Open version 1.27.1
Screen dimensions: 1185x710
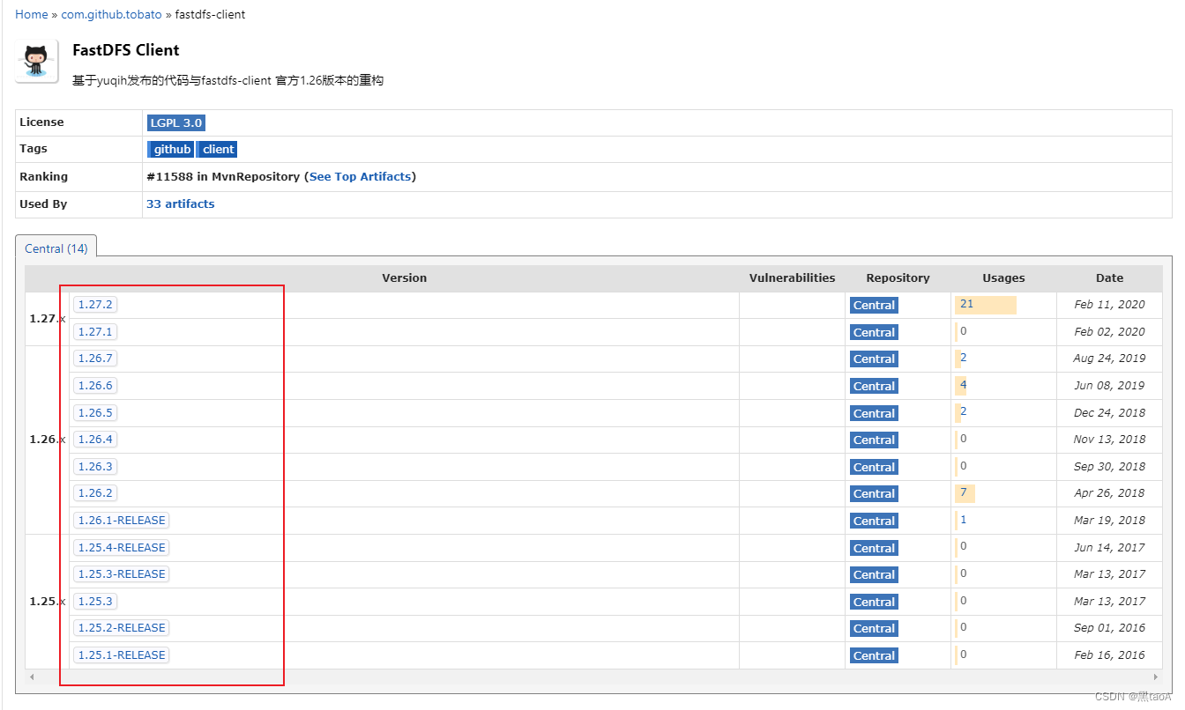click(x=95, y=331)
